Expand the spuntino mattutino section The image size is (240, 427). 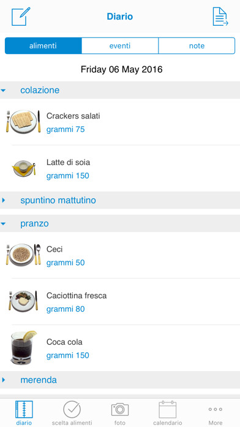120,201
